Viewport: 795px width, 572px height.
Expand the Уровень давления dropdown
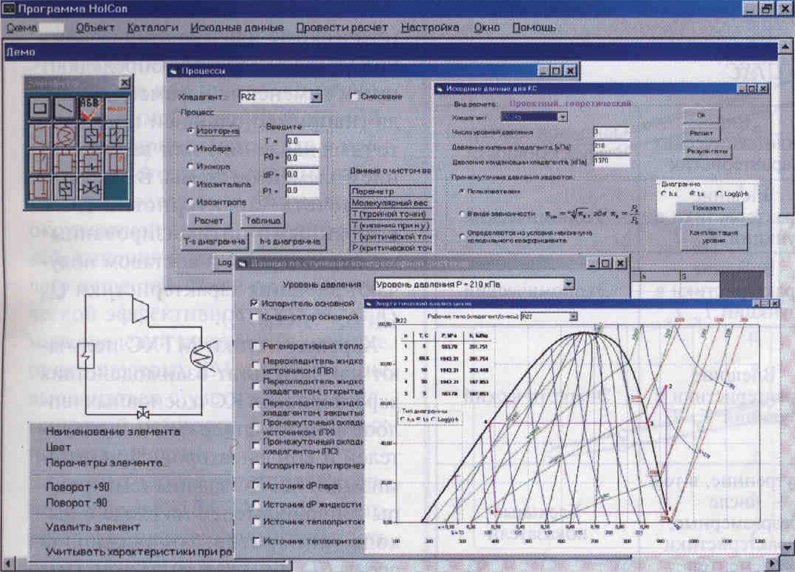(x=568, y=284)
